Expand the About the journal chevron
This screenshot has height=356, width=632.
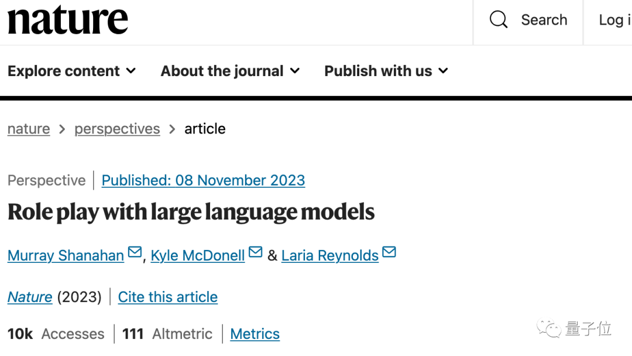[295, 71]
